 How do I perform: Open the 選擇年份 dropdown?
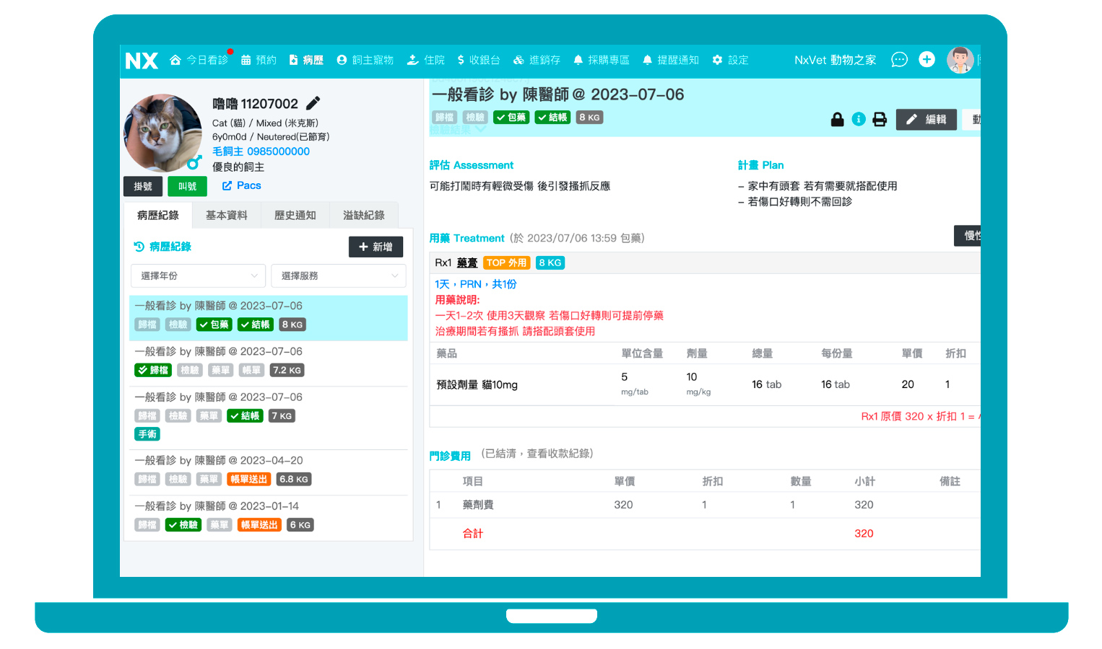pyautogui.click(x=199, y=276)
